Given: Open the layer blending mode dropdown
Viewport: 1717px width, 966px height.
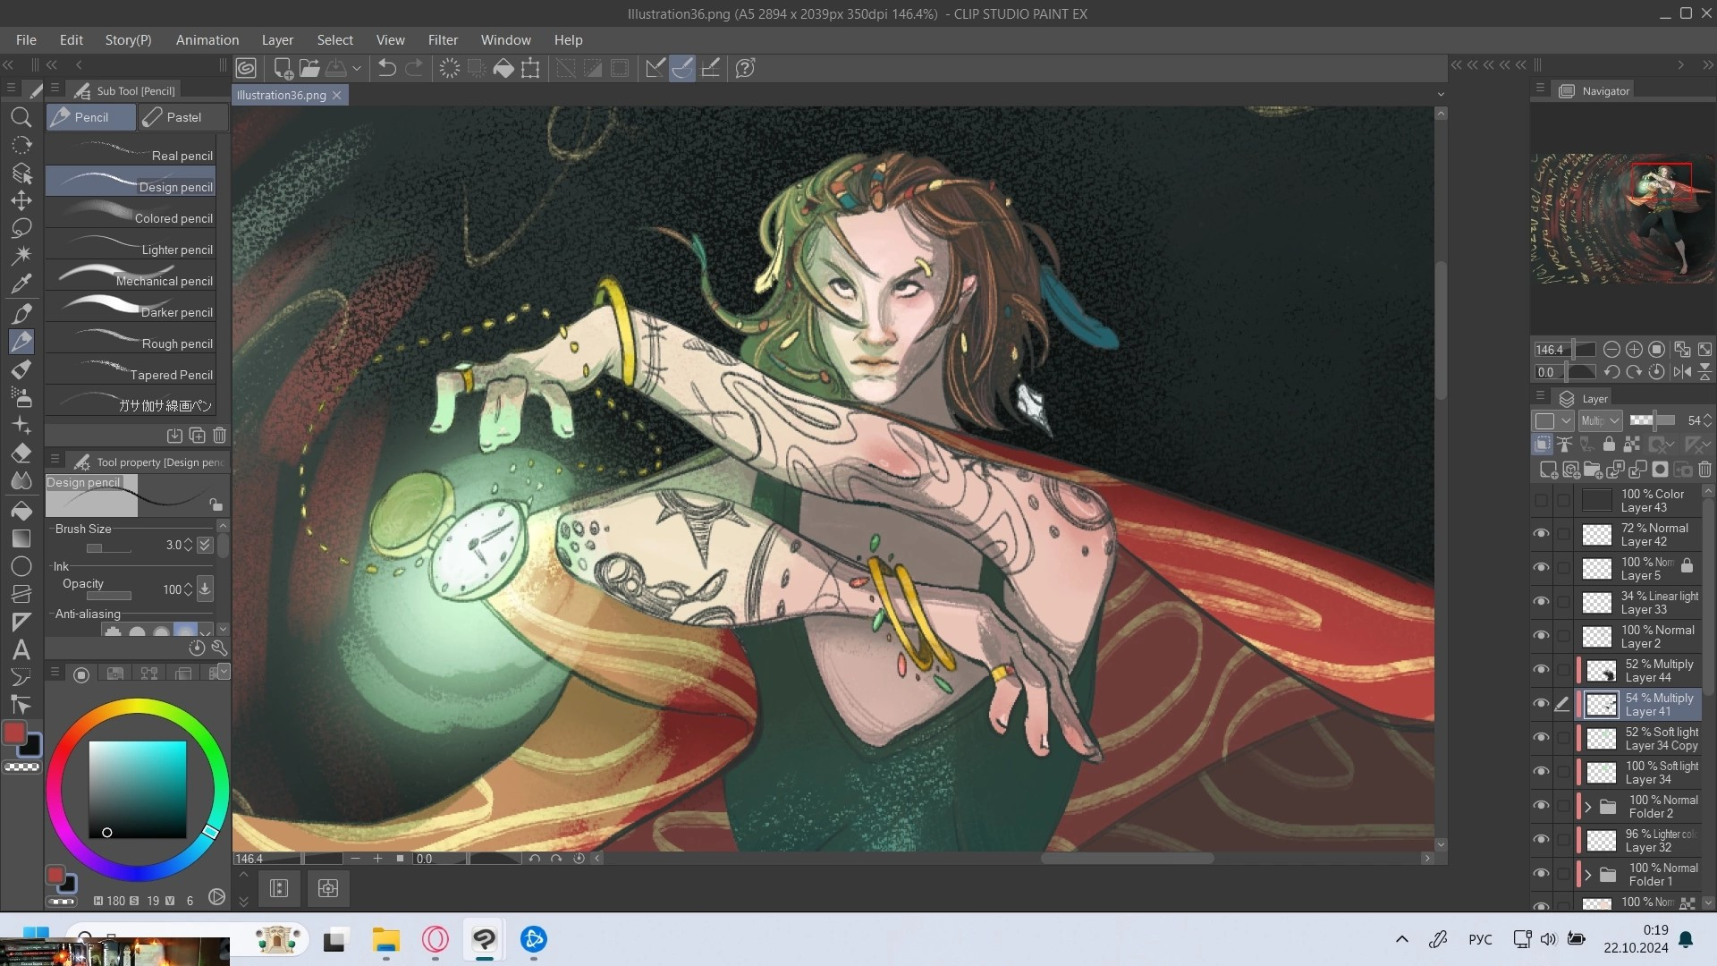Looking at the screenshot, I should pos(1600,420).
